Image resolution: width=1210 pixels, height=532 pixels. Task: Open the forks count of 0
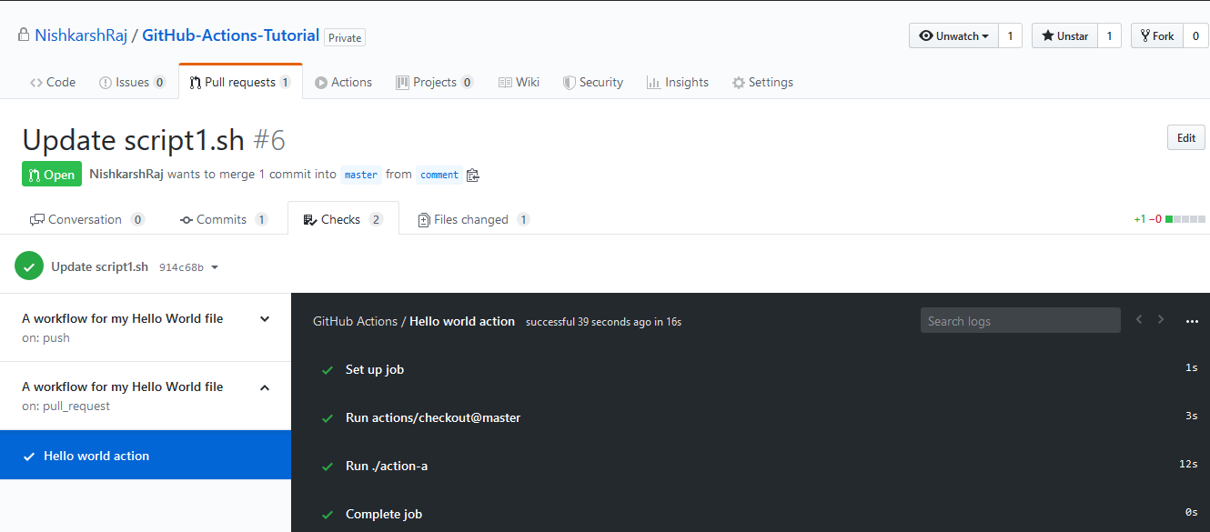[1195, 35]
